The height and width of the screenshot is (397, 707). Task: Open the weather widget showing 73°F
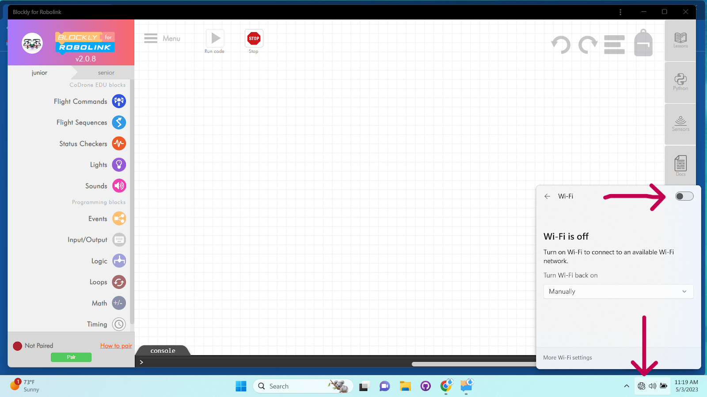click(25, 386)
